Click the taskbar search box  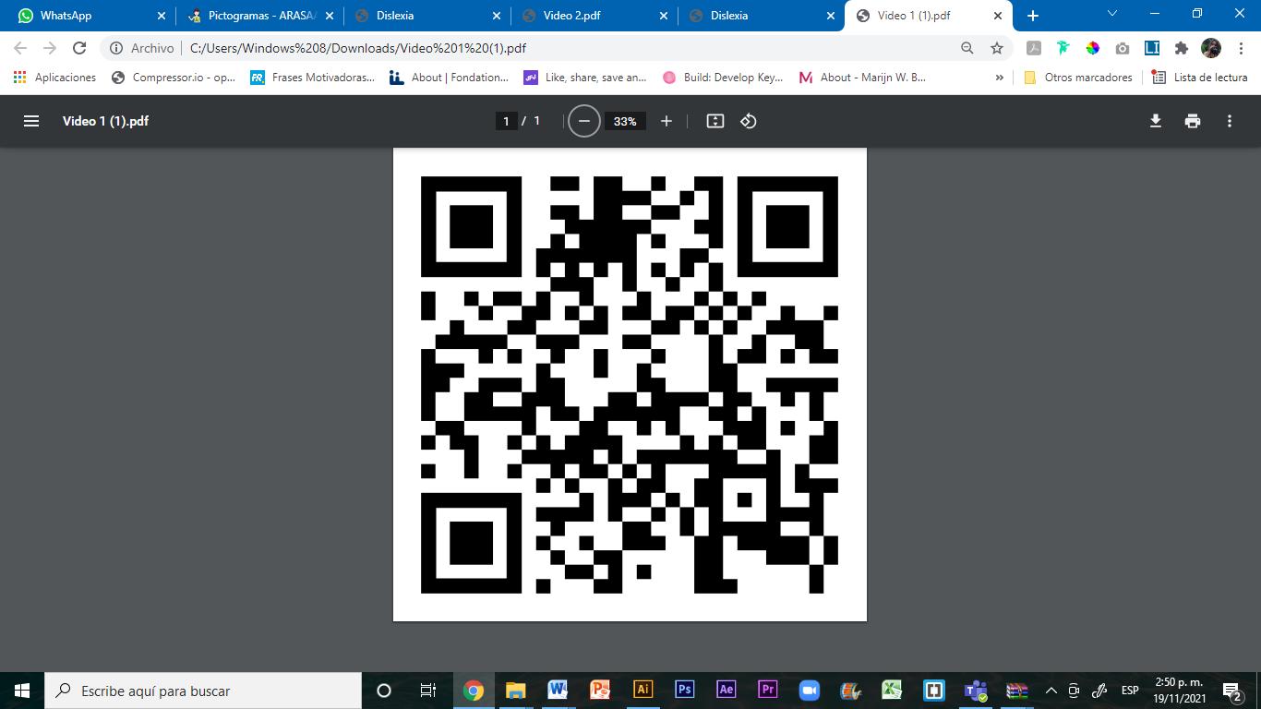point(203,691)
